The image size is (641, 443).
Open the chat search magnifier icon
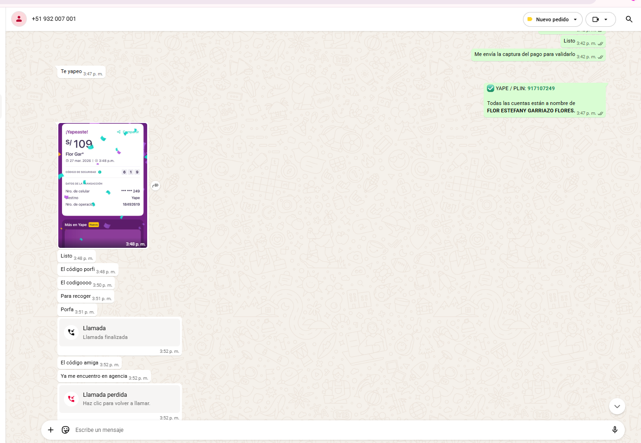(629, 19)
